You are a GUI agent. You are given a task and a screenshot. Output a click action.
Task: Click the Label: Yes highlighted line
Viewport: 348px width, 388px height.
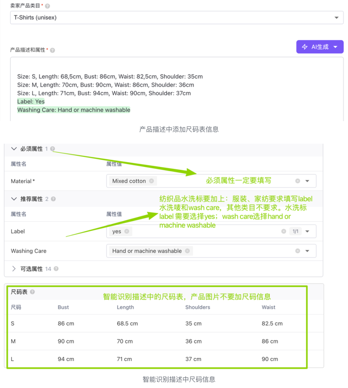pyautogui.click(x=31, y=101)
